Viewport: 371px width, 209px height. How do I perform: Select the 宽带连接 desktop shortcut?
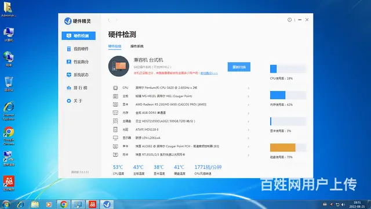pyautogui.click(x=9, y=158)
